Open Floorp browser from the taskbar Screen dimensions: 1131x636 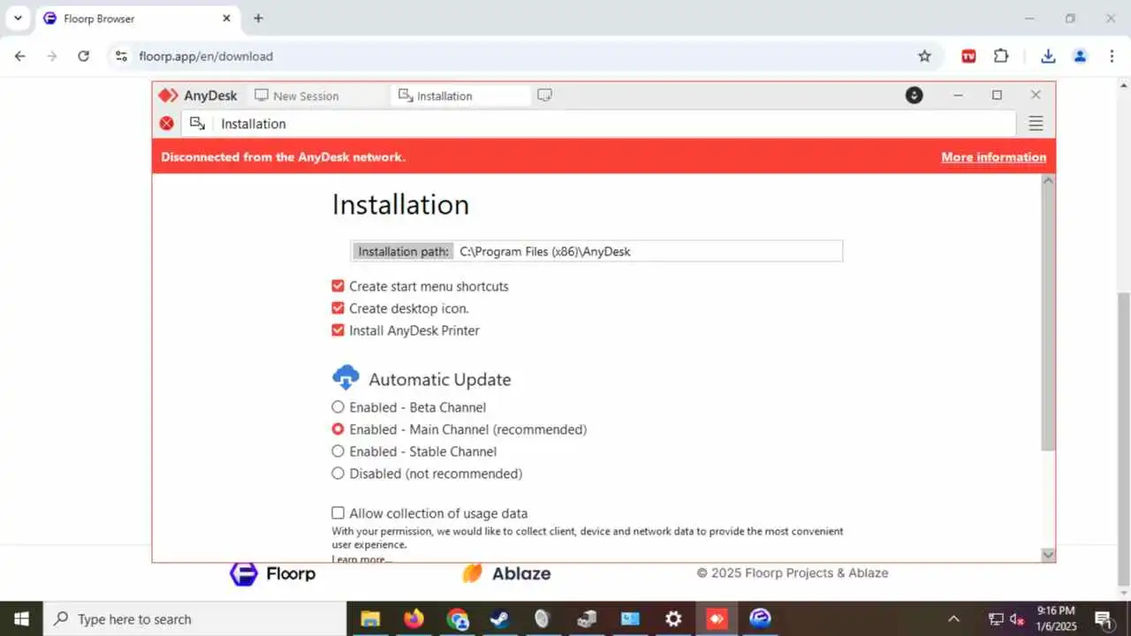(760, 618)
